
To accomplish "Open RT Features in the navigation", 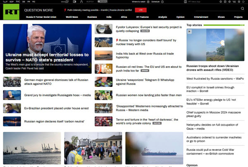I will (x=143, y=17).
